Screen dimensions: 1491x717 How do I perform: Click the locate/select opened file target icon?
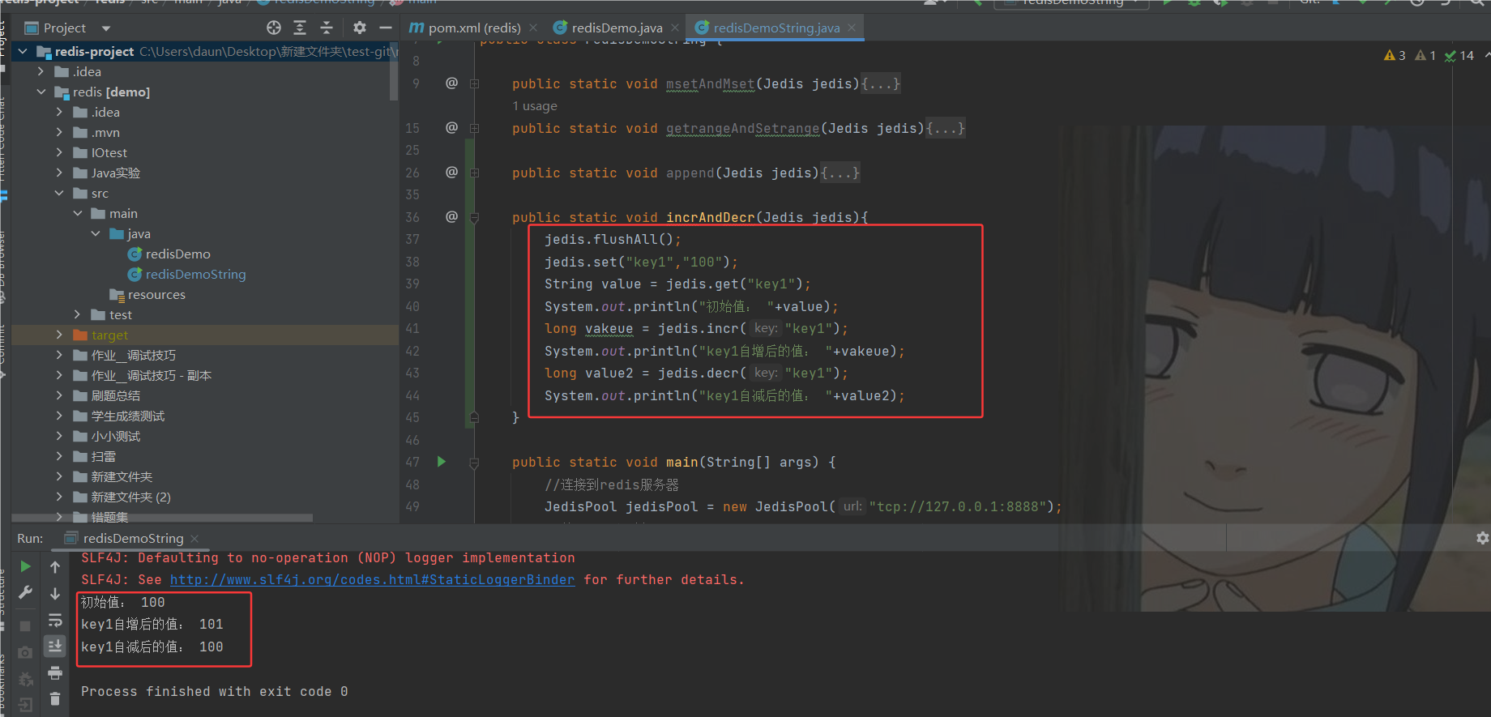pyautogui.click(x=274, y=28)
